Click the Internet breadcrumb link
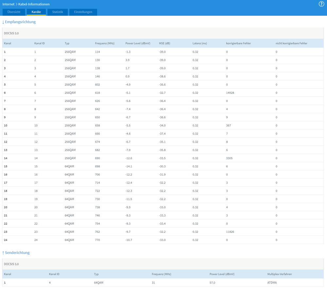This screenshot has height=298, width=327. pos(9,4)
